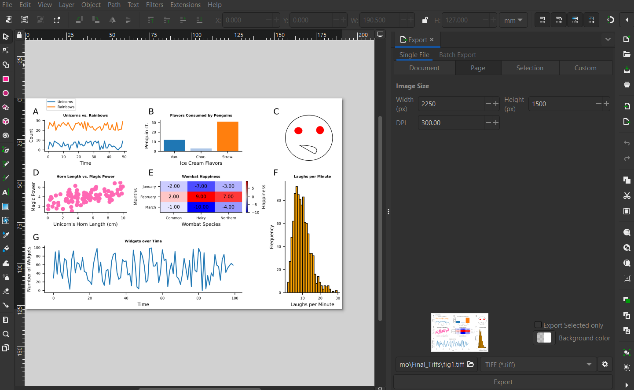
Task: Select the Zoom tool in the toolbox
Action: (6, 334)
